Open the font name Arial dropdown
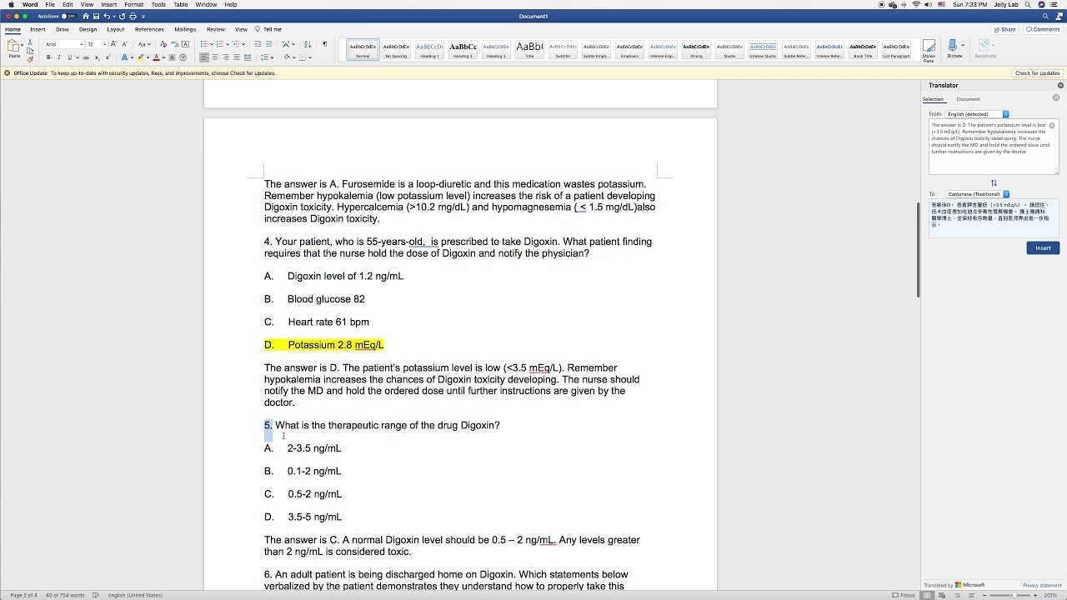 (81, 44)
